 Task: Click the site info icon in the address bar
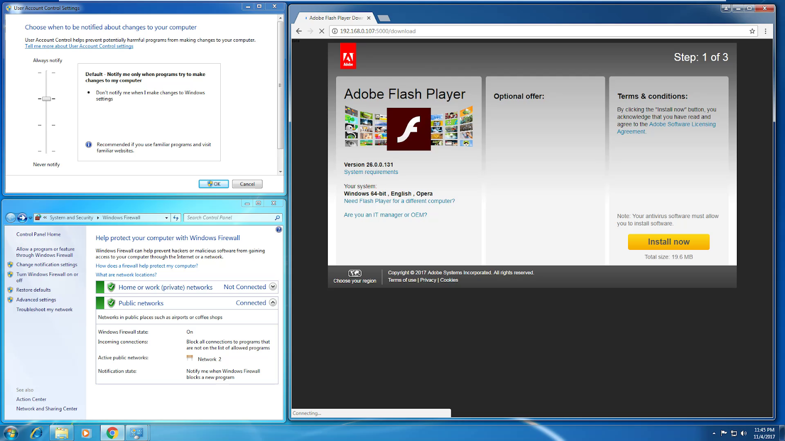[x=335, y=31]
